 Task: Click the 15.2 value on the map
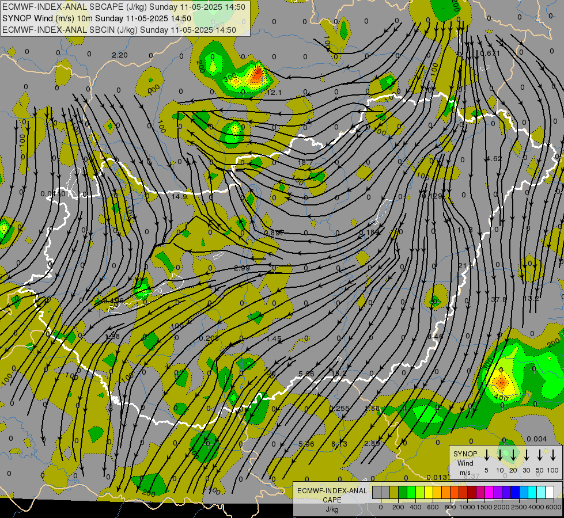pyautogui.click(x=339, y=374)
